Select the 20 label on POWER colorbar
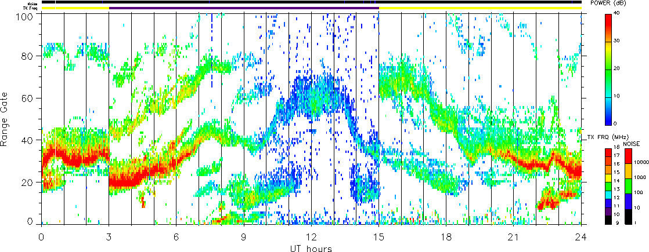Image resolution: width=649 pixels, height=252 pixels. coord(617,68)
